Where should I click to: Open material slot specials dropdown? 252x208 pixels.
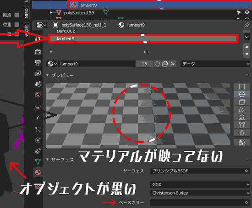tap(247, 37)
